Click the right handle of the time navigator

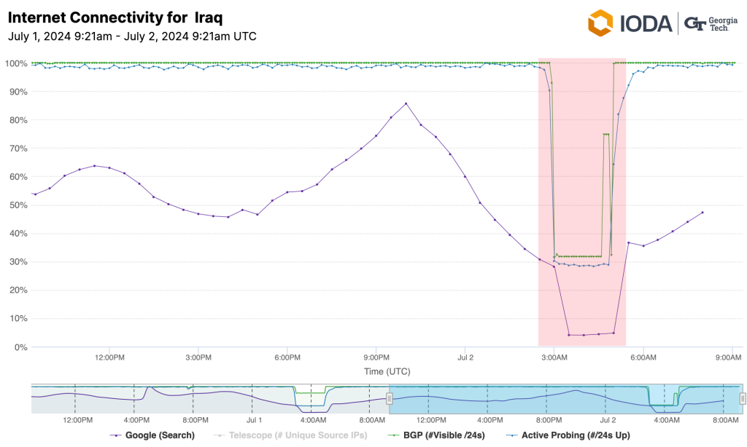(743, 398)
